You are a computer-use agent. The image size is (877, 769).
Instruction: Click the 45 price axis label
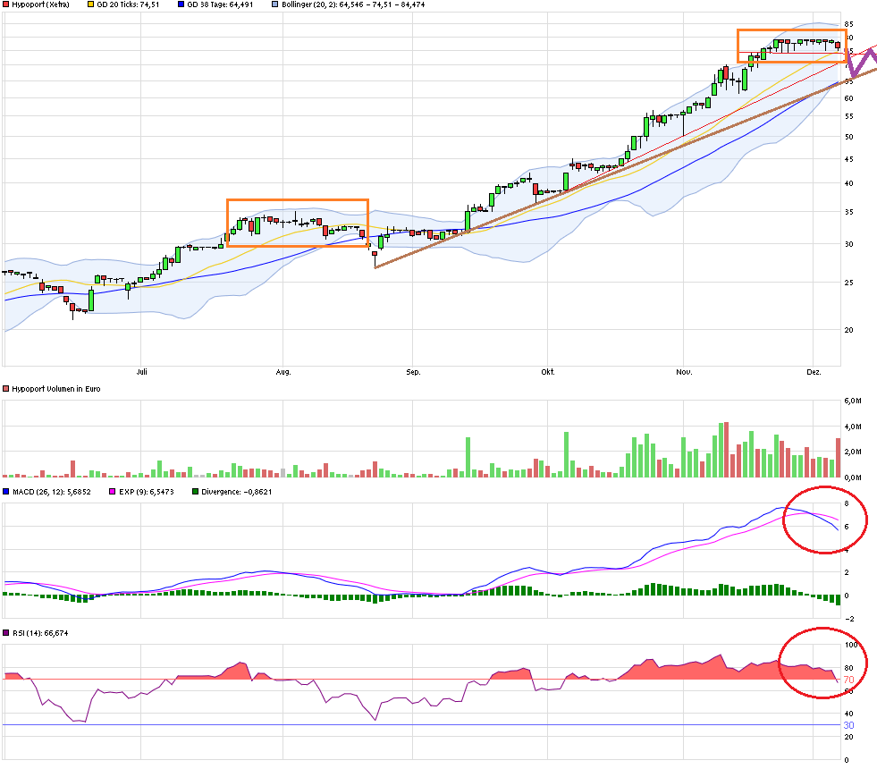click(x=849, y=159)
